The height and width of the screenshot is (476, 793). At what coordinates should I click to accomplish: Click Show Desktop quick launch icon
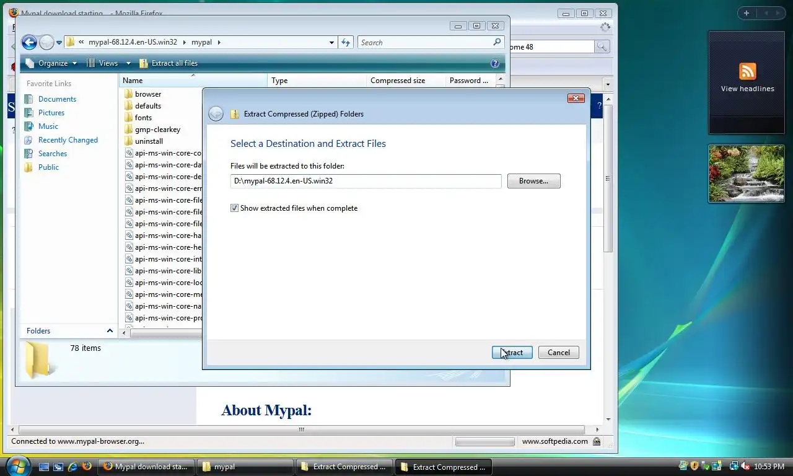44,467
